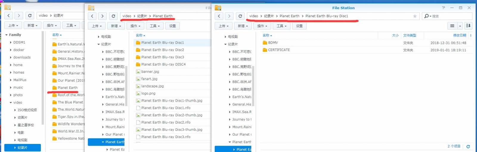The image size is (477, 152).
Task: Switch to list view mode icon
Action: (452, 26)
